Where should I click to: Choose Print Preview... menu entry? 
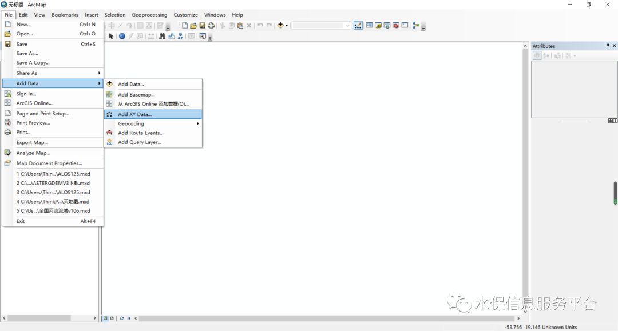(53, 123)
